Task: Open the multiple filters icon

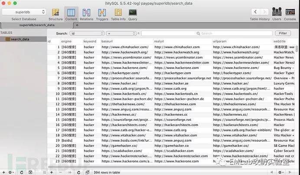Action: [x=88, y=172]
